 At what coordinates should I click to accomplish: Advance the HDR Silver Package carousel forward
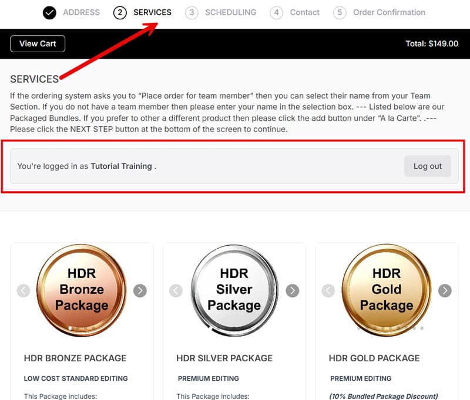pyautogui.click(x=293, y=291)
